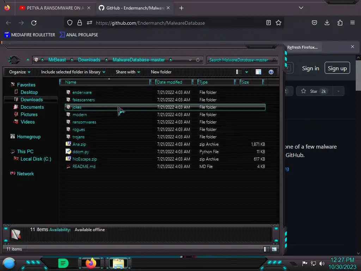Reload the GitHub page in Firefox
This screenshot has width=361, height=271.
click(34, 23)
